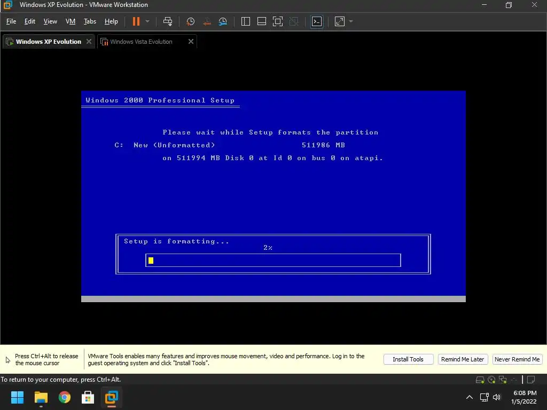Screen dimensions: 547x410
Task: Open the Help menu
Action: click(111, 21)
